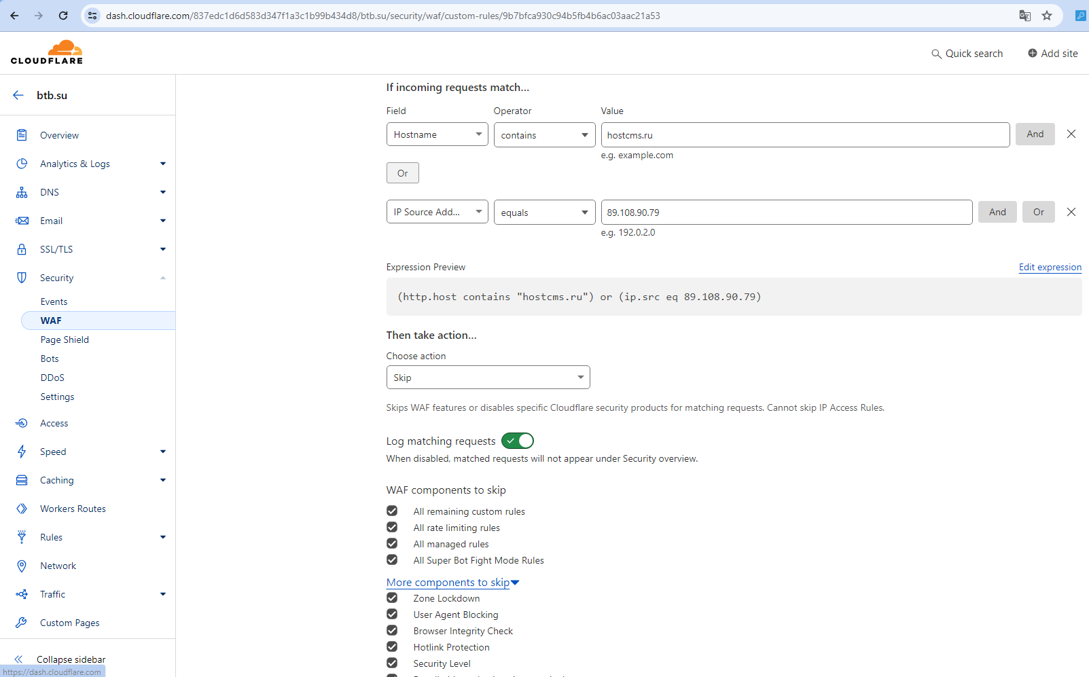Uncheck Security Level

(392, 663)
